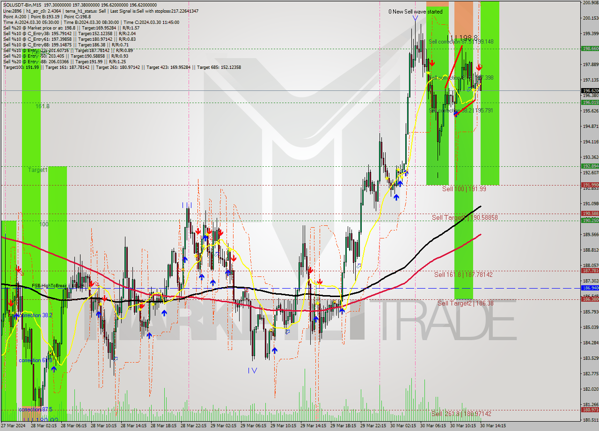Select the 'Sell 100 | 191.99' level label
Viewport: 599px width, 431px height.
pos(464,189)
